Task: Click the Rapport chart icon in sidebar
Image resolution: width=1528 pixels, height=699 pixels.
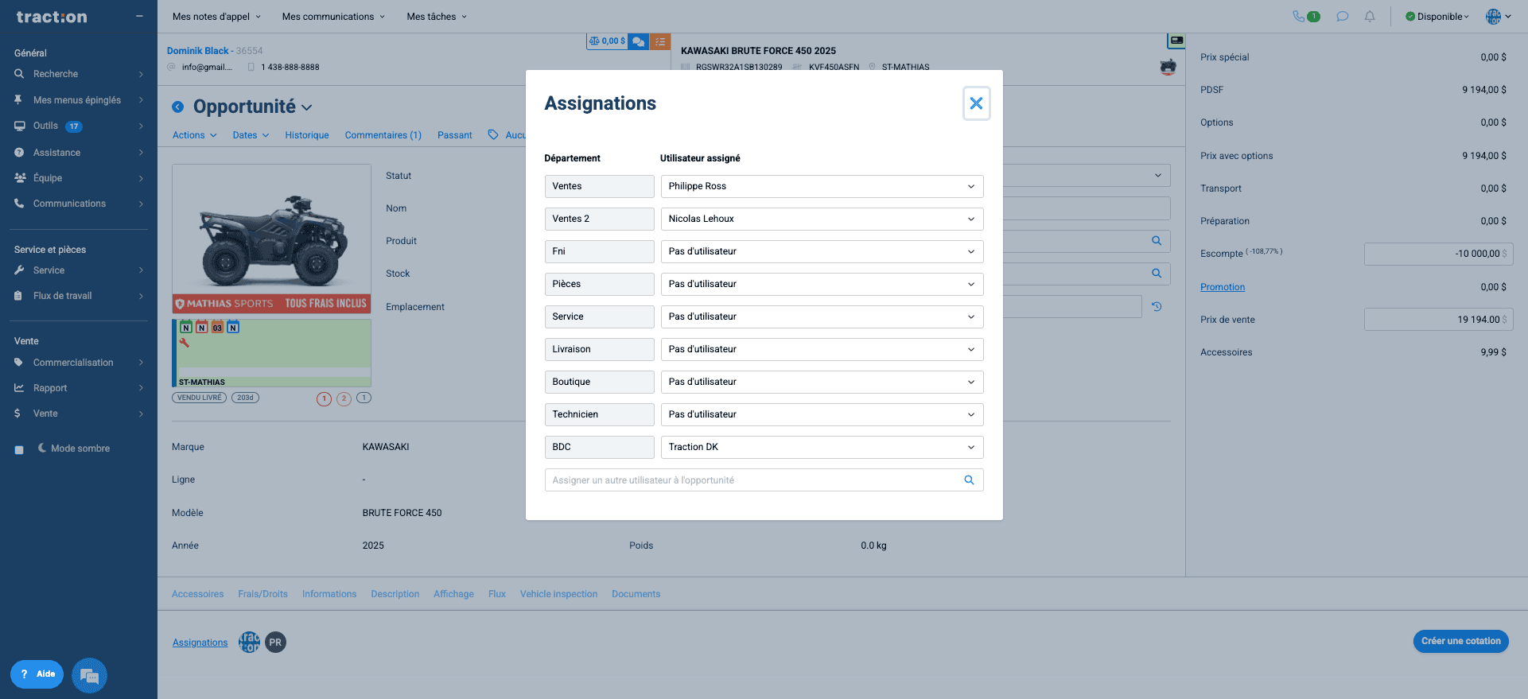Action: pyautogui.click(x=19, y=388)
